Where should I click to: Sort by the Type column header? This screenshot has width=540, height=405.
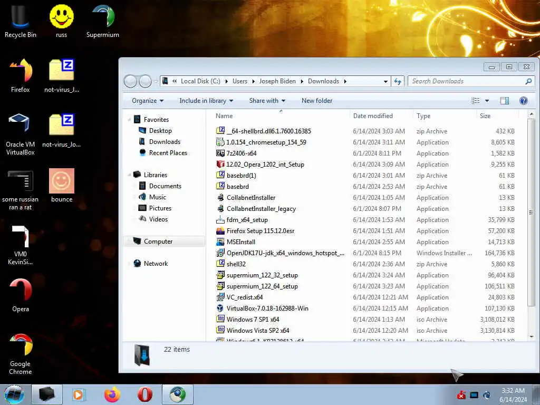(x=445, y=116)
